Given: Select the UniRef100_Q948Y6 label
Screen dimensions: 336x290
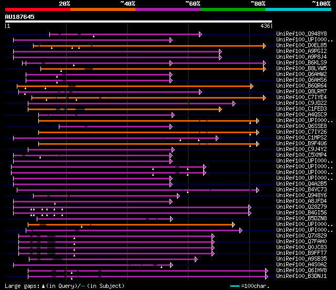Looking at the screenshot, I should [x=301, y=196].
